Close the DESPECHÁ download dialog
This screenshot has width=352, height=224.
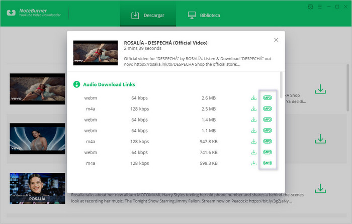pos(276,40)
